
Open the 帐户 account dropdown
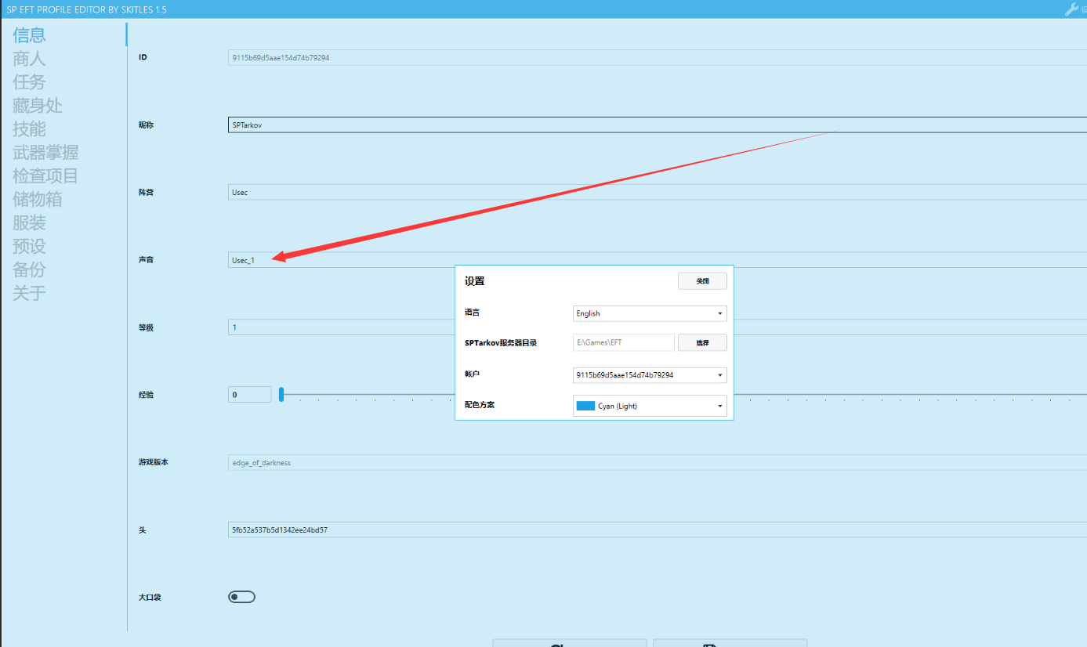click(x=650, y=375)
